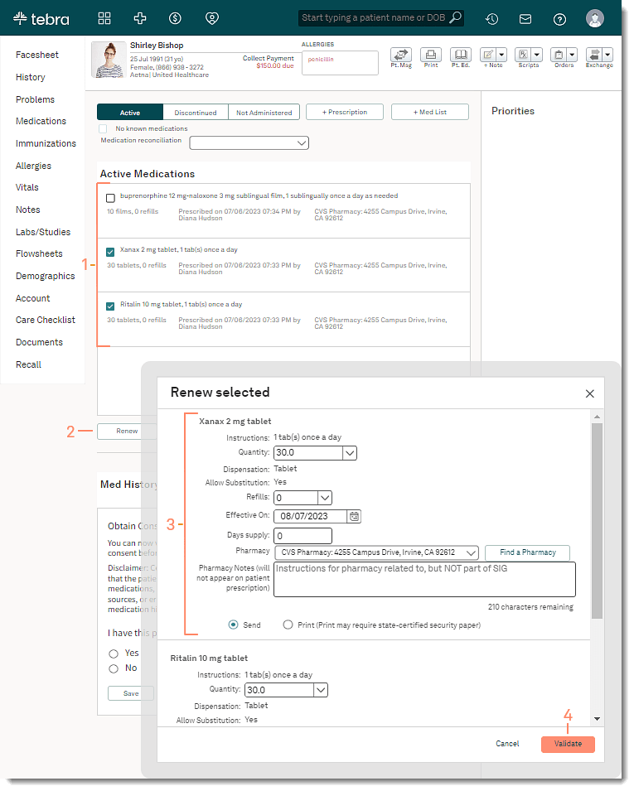
Task: Click the scrollbar down arrow in dialog
Action: tap(598, 719)
